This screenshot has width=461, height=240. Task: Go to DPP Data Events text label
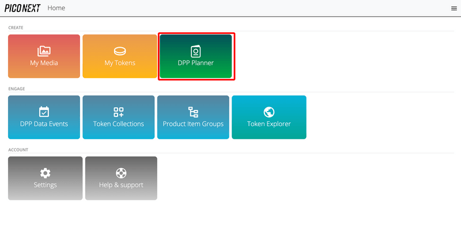pos(44,124)
